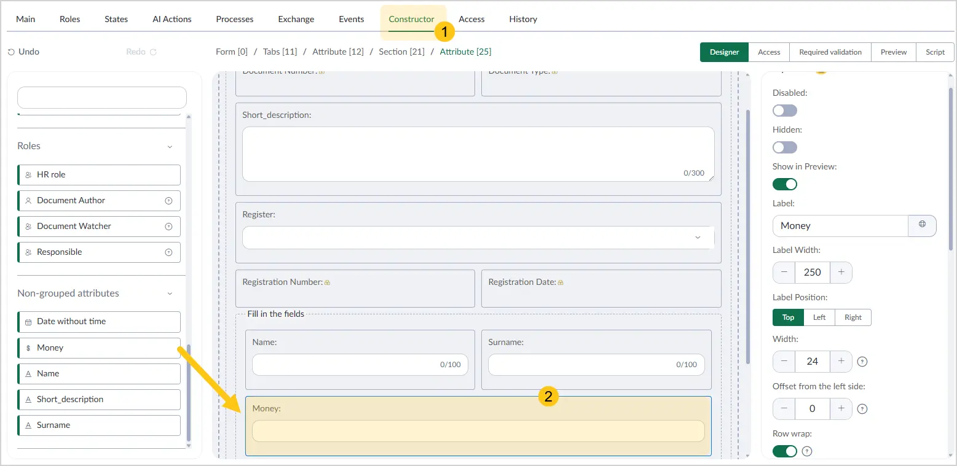Set Label Position to Left
Viewport: 957px width, 466px height.
819,317
